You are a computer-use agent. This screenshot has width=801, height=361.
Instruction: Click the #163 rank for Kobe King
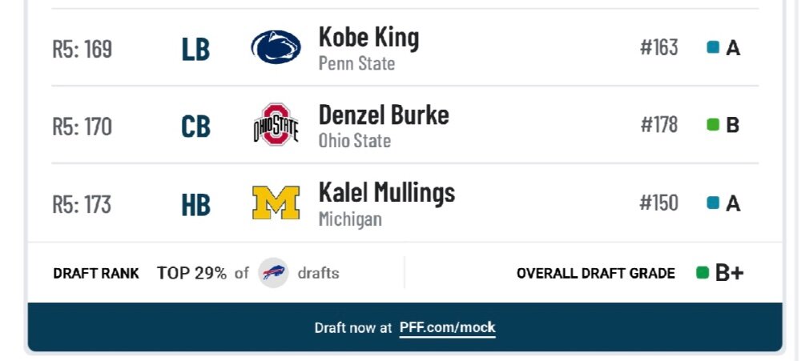tap(659, 47)
